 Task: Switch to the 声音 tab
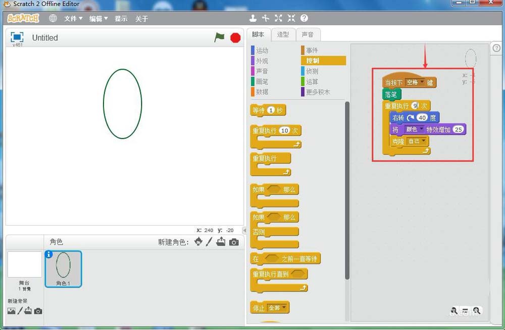click(x=308, y=34)
